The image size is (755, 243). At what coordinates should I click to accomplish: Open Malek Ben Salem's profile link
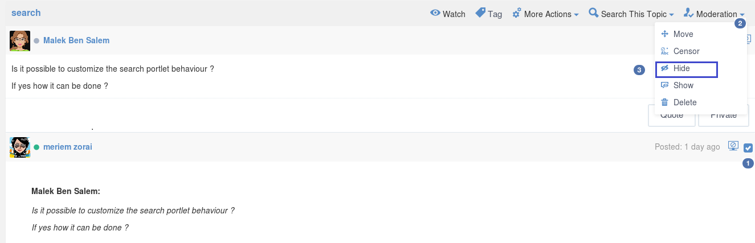coord(76,40)
